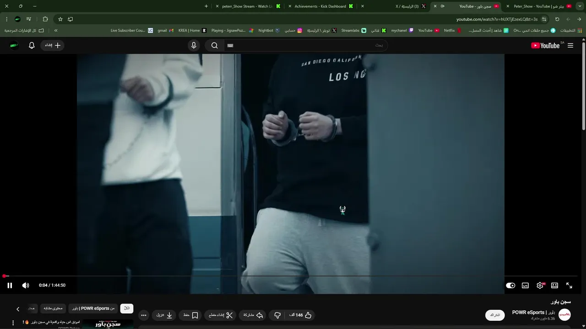Open the KREA | Home bookmark

[192, 31]
